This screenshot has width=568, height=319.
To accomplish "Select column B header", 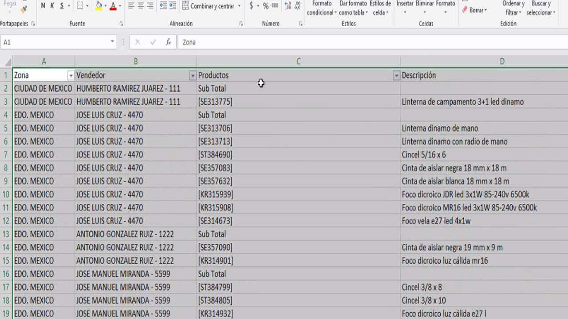I will (x=136, y=62).
